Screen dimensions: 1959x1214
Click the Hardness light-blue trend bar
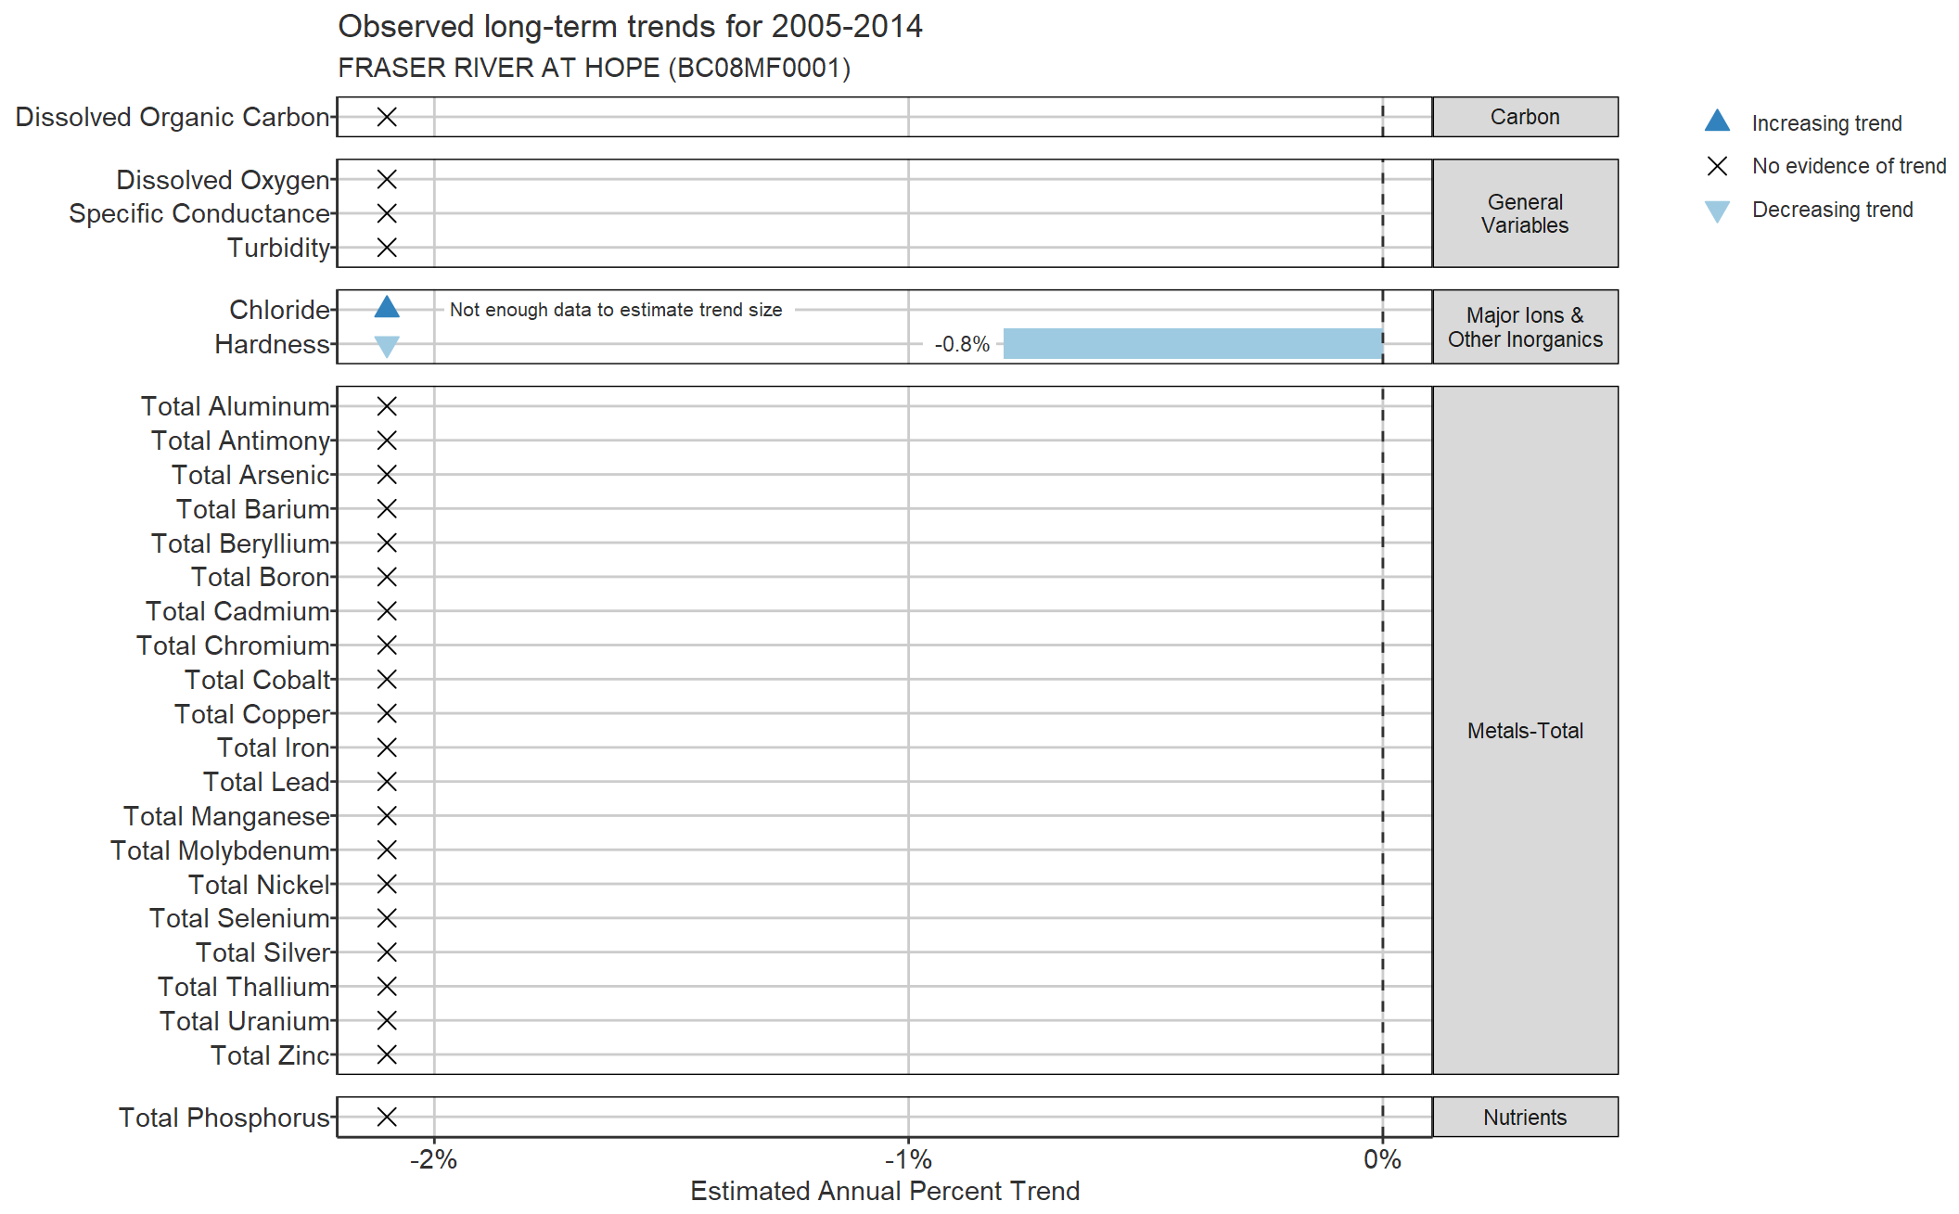1193,344
